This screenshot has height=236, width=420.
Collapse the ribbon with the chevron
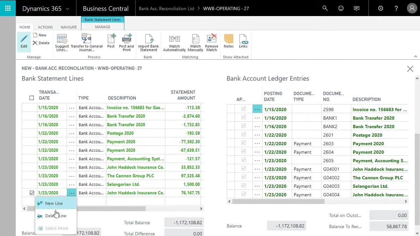tap(415, 57)
